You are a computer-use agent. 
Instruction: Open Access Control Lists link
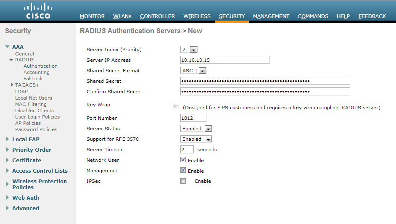[40, 171]
